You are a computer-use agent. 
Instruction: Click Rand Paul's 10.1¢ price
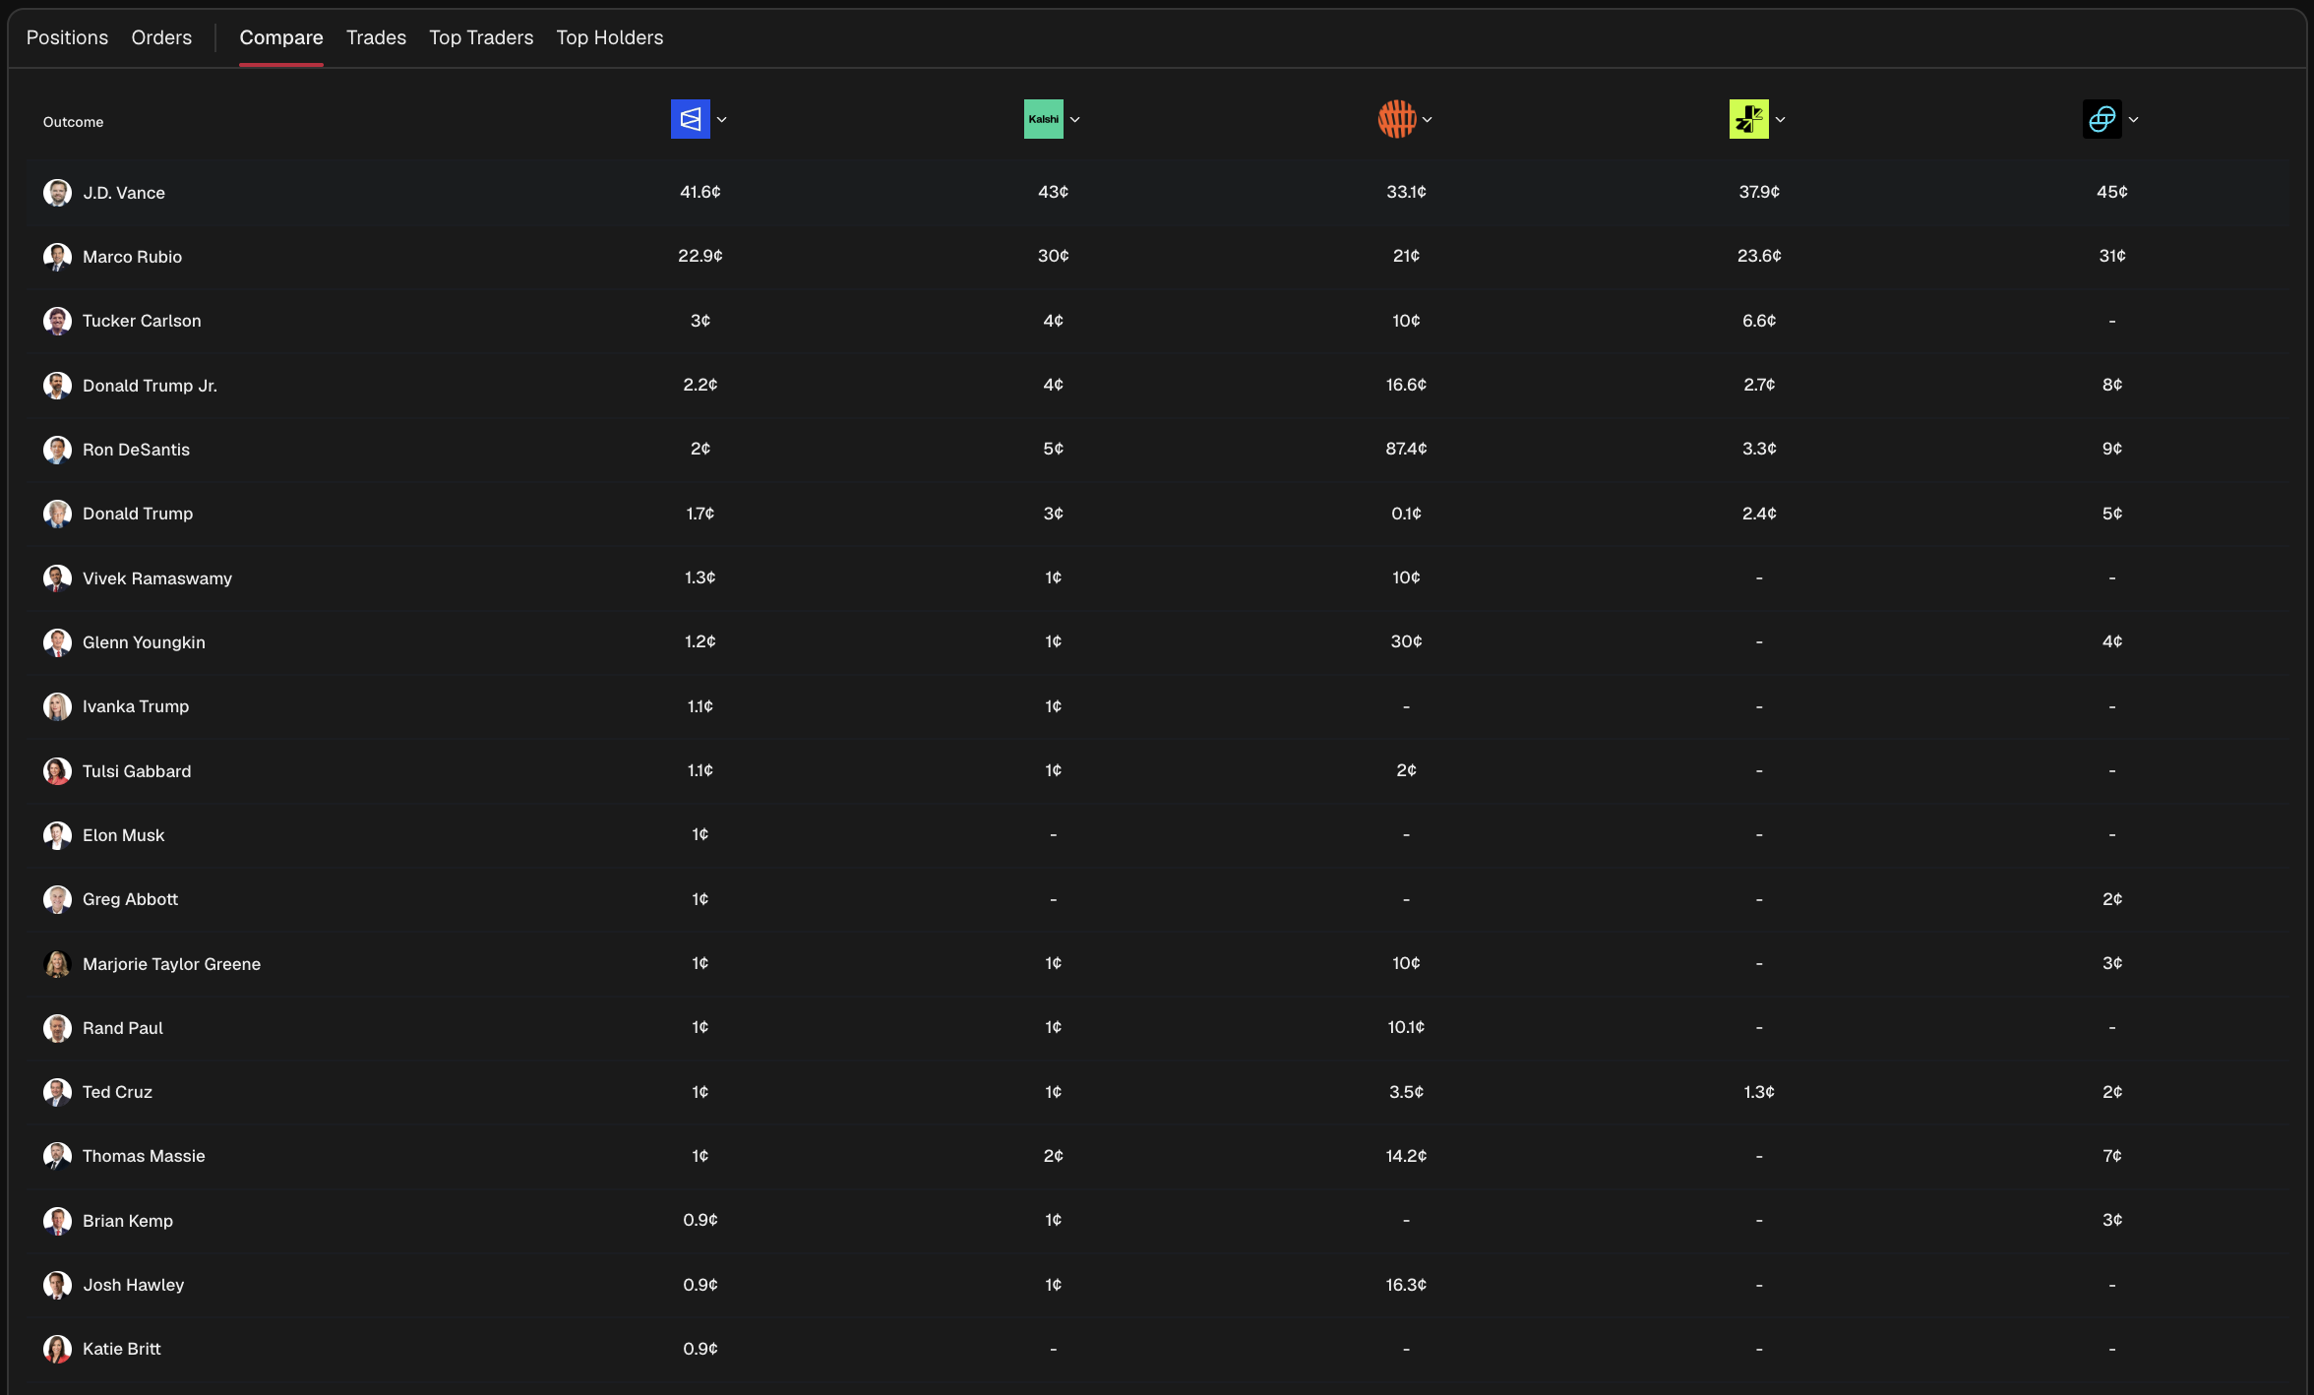pos(1406,1027)
